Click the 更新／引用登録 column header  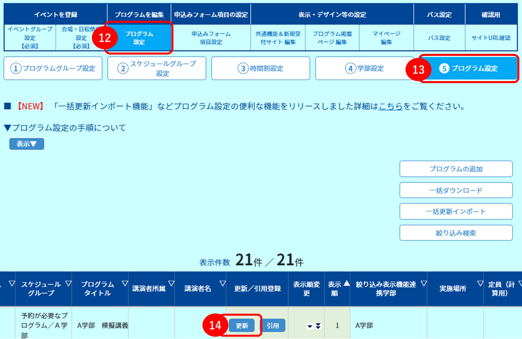pos(257,289)
